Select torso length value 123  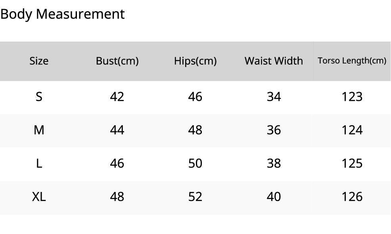[352, 97]
